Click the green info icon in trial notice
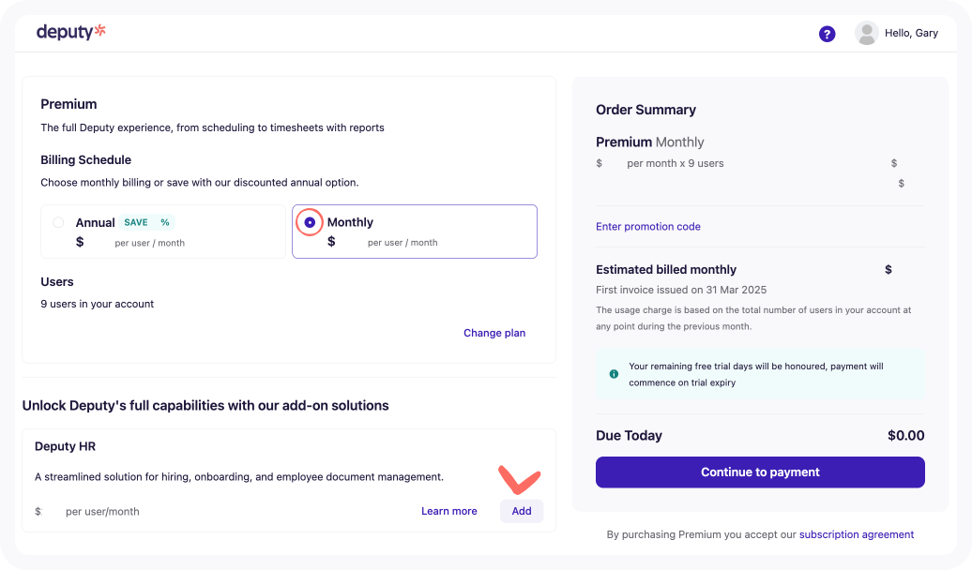The image size is (972, 570). coord(614,374)
